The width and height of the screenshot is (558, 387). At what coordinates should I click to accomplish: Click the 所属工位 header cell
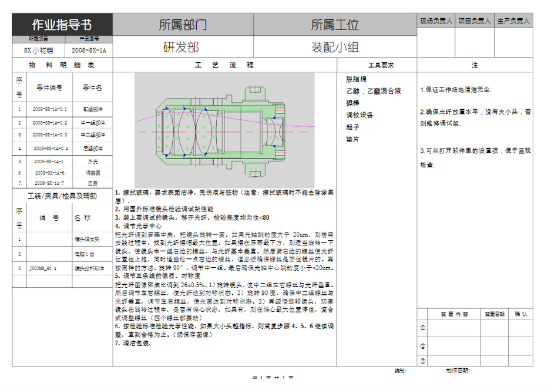pyautogui.click(x=335, y=25)
